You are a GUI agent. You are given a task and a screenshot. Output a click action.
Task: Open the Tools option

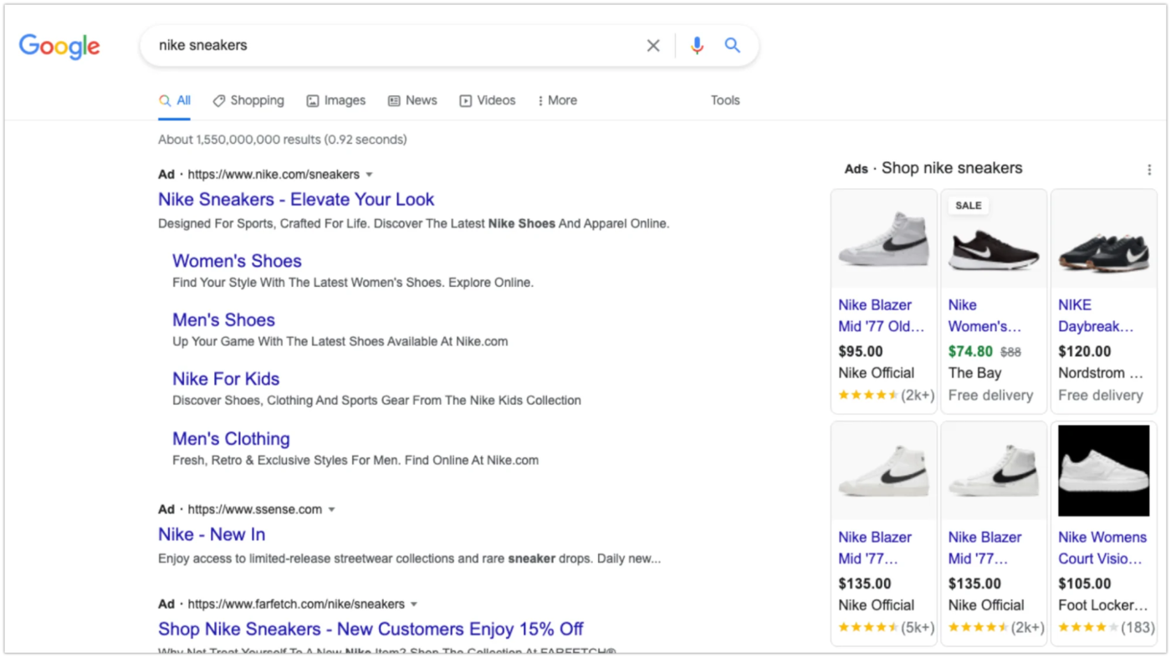pos(725,100)
